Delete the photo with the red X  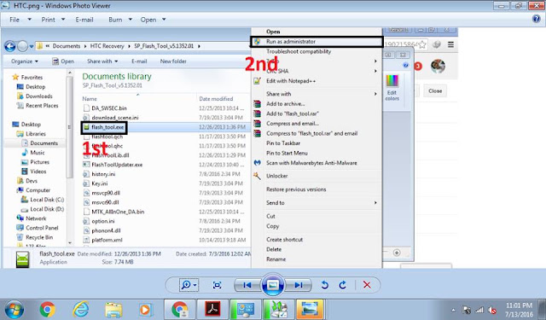point(367,285)
